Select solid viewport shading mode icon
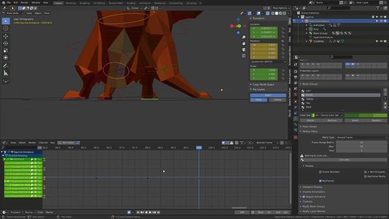 click(x=277, y=13)
